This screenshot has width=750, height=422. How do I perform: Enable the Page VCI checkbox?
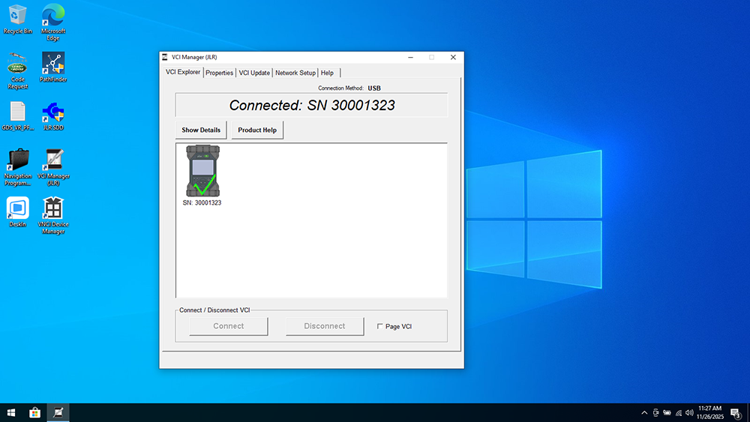click(379, 327)
